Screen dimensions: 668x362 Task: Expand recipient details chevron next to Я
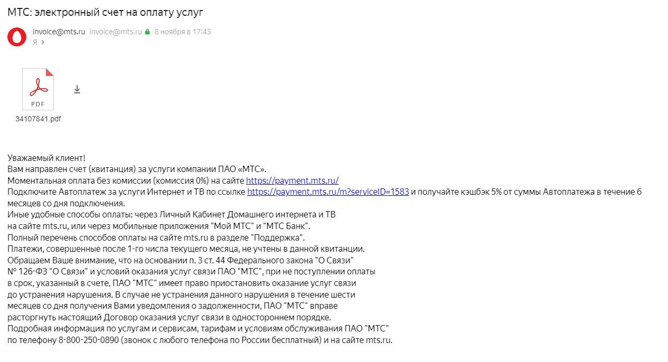click(43, 42)
